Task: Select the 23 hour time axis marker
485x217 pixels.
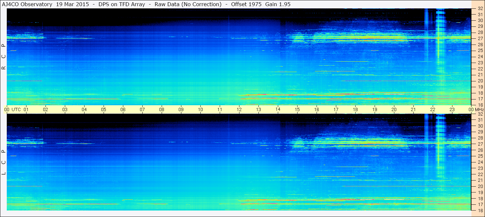Action: click(x=452, y=109)
